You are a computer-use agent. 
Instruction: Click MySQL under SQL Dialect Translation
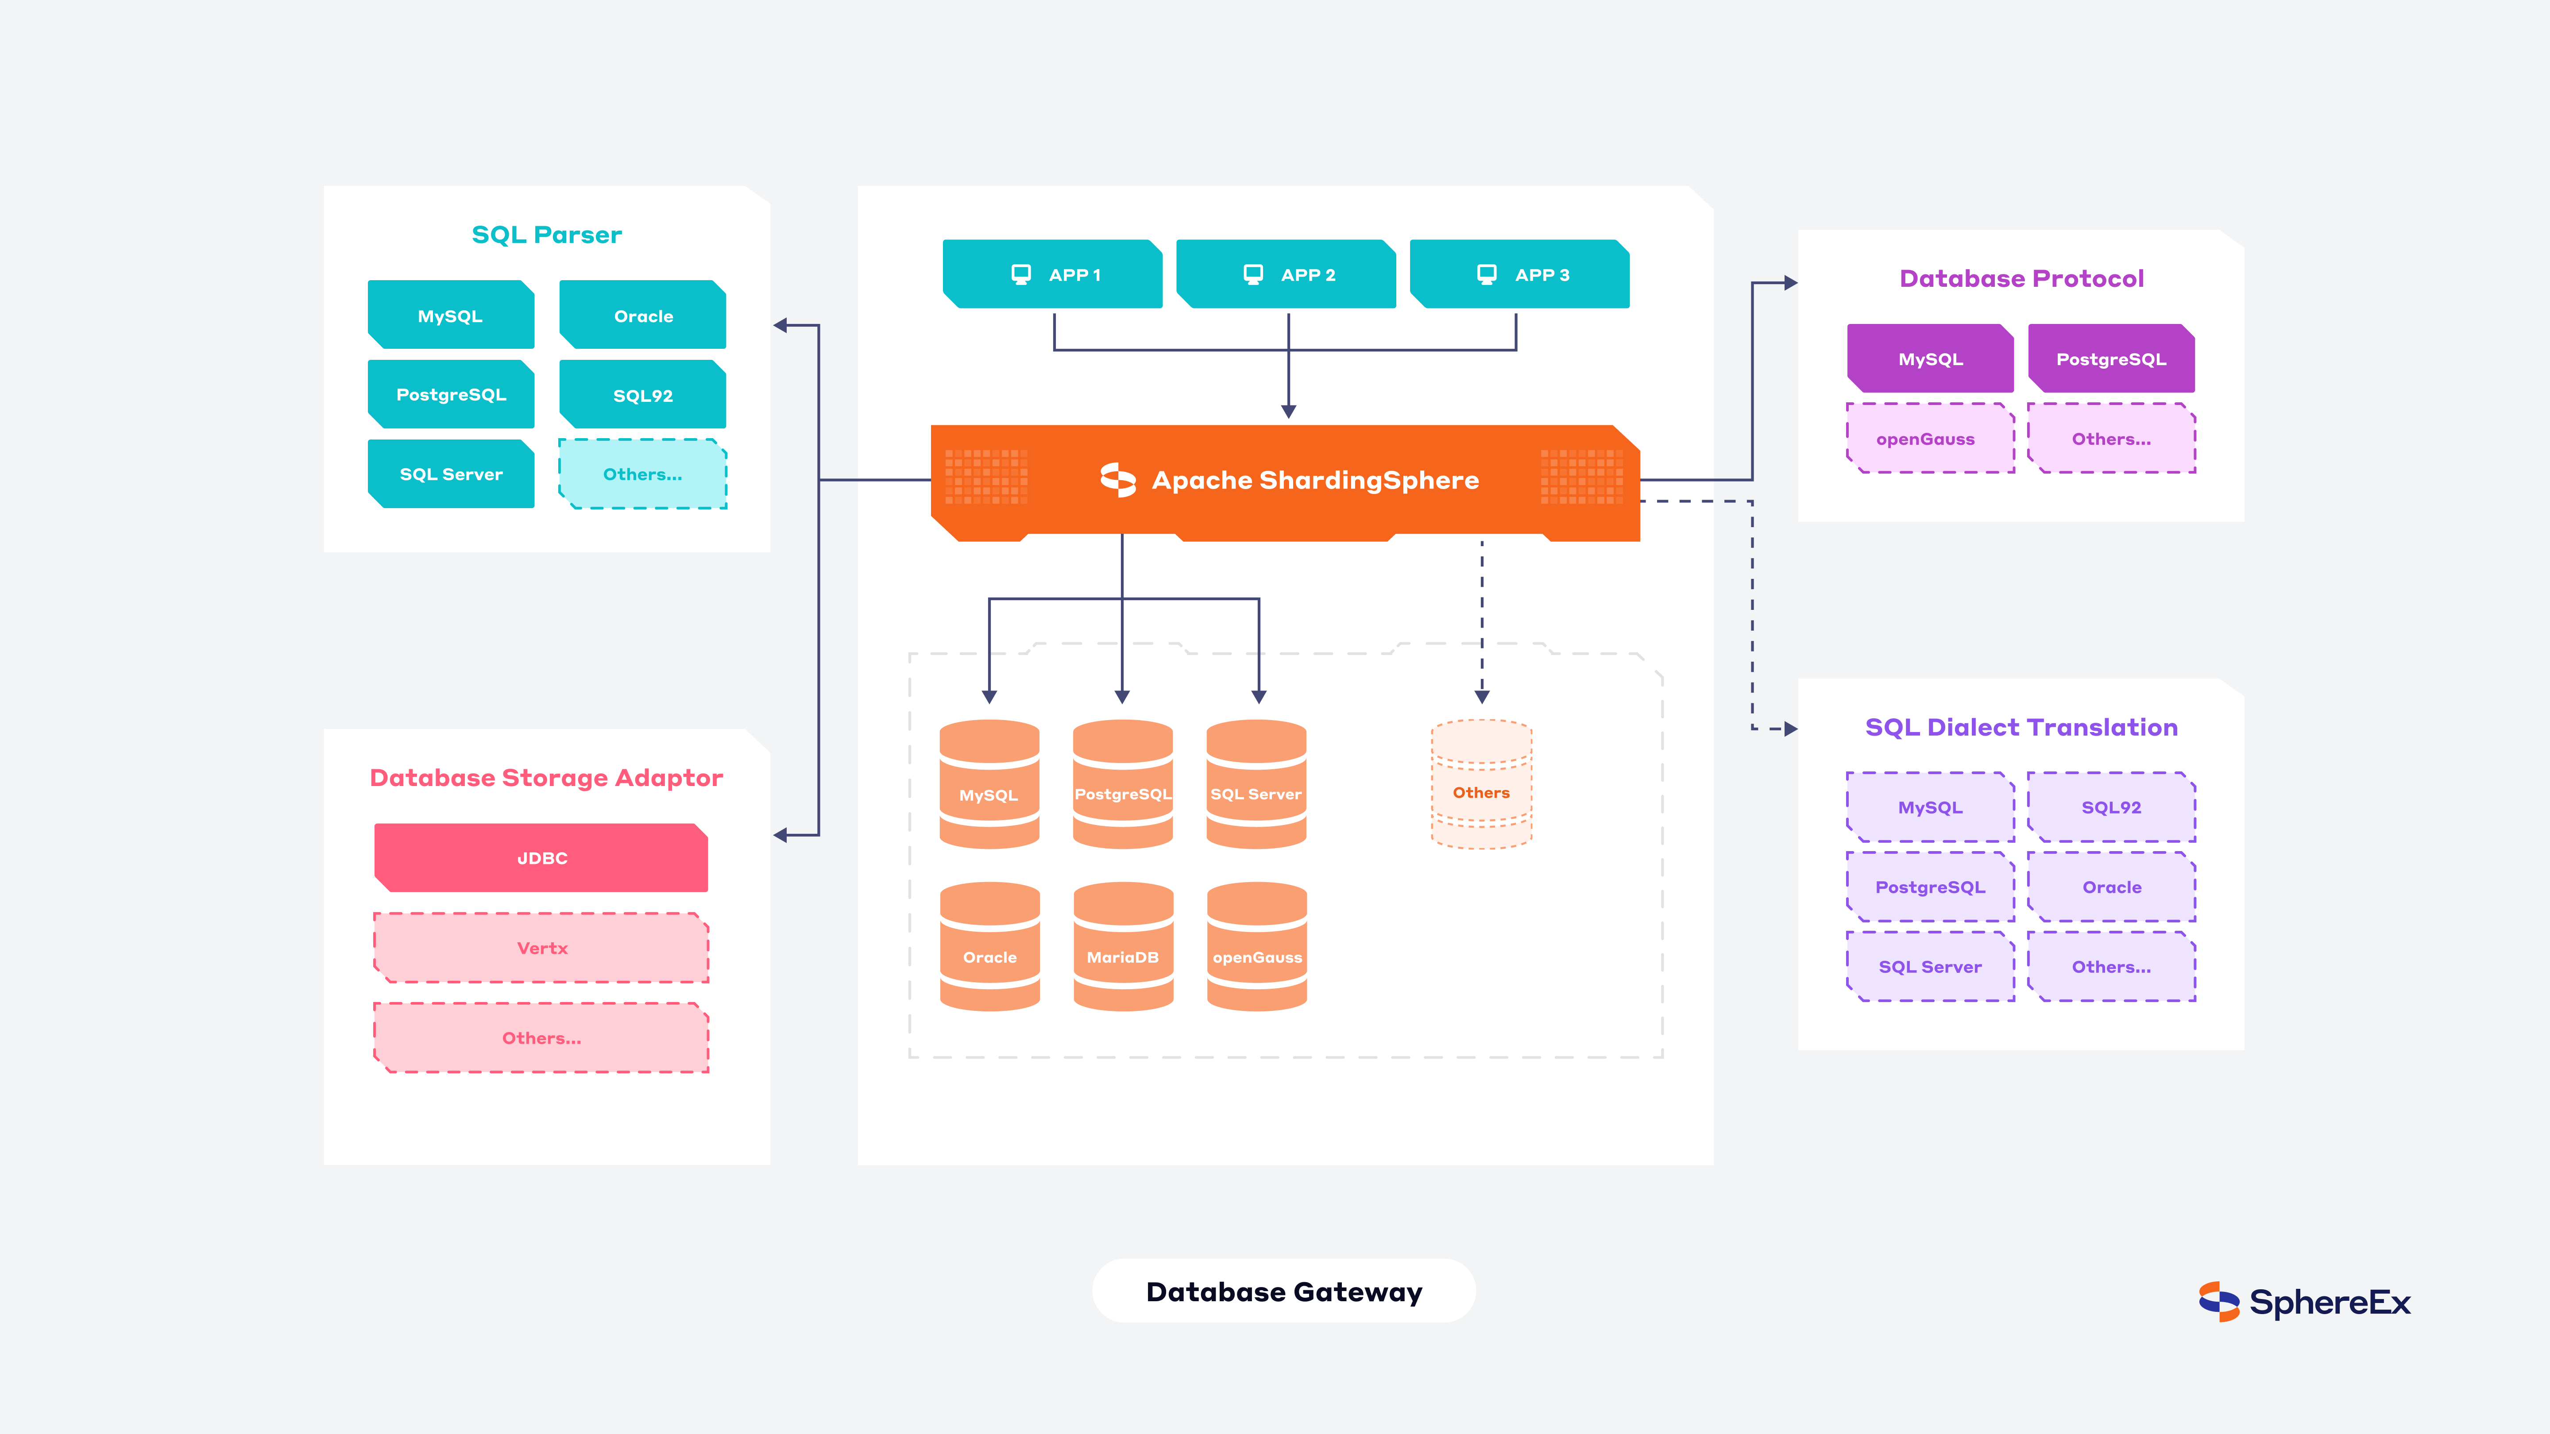1930,808
